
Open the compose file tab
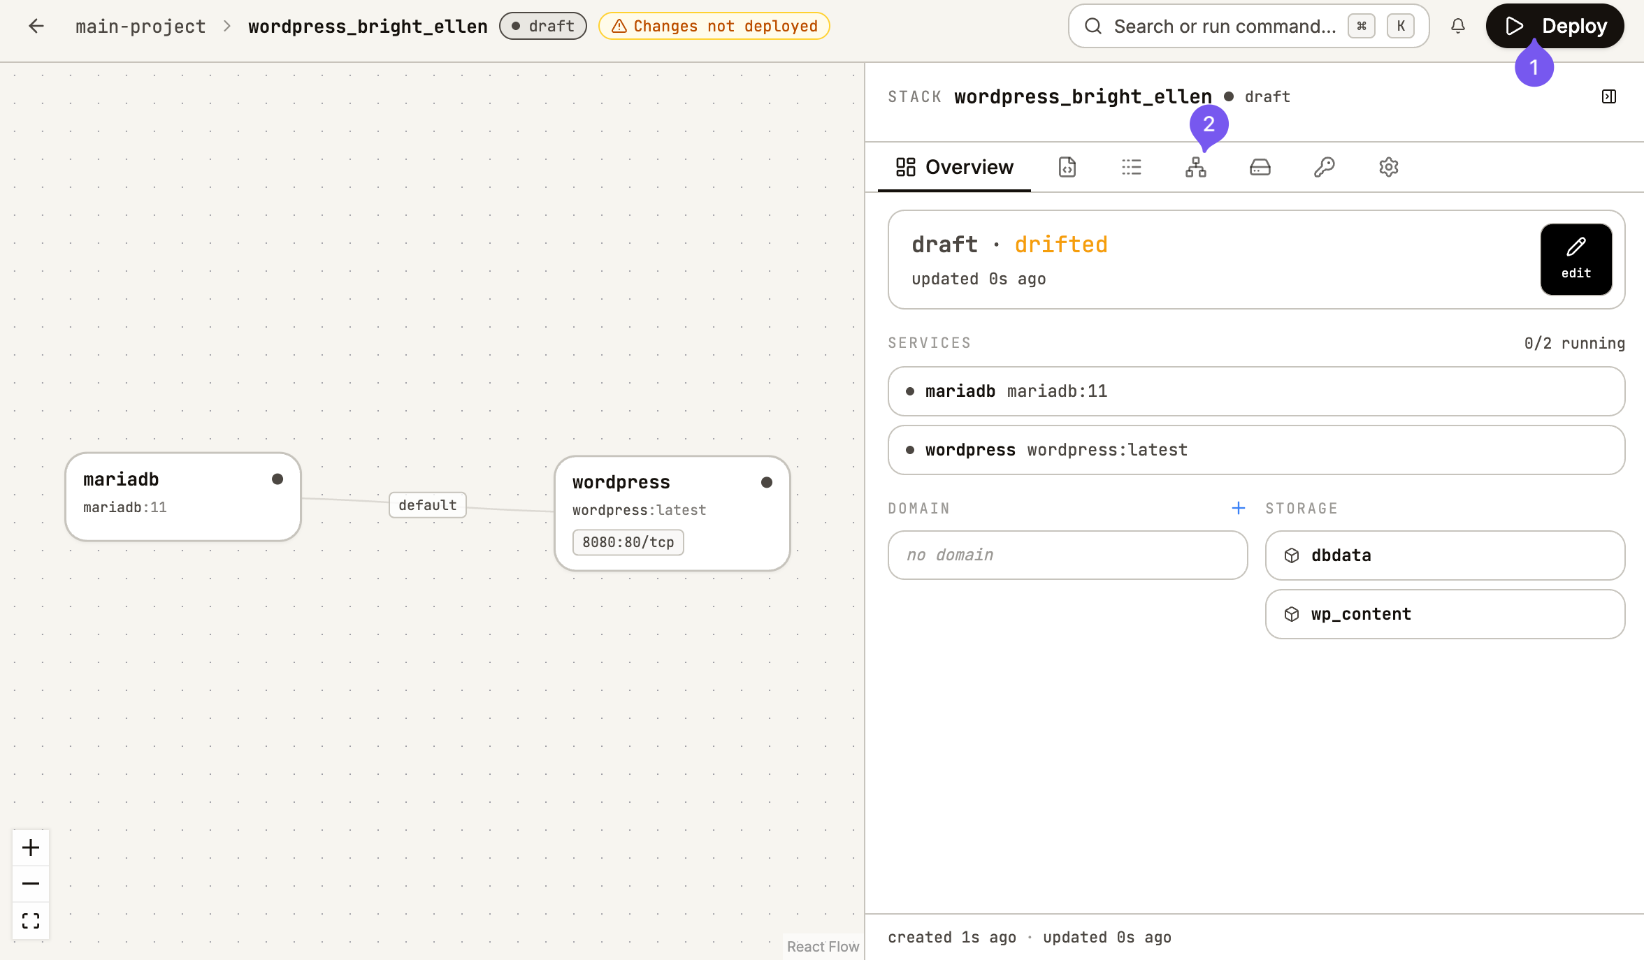(1067, 167)
